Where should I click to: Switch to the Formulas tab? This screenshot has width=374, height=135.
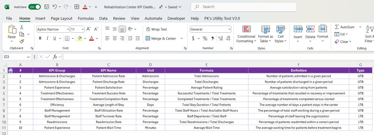pos(86,18)
